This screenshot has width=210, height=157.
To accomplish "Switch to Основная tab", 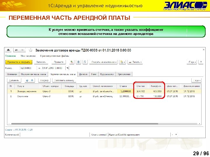I will (x=12, y=74).
